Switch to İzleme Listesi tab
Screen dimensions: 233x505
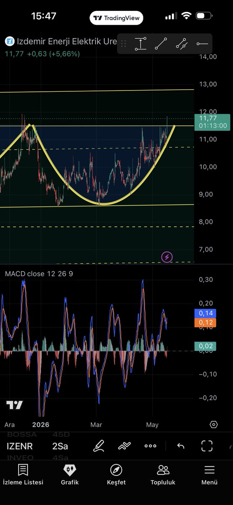pos(23,475)
